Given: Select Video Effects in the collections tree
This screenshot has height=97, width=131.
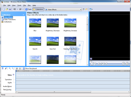Looking at the screenshot, I should coord(8,17).
